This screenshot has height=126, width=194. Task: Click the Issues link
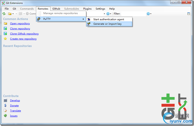point(14,116)
